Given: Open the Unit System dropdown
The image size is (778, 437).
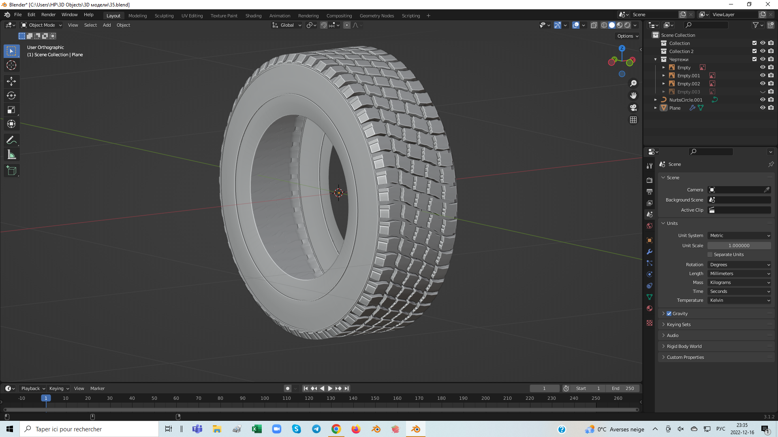Looking at the screenshot, I should (740, 235).
